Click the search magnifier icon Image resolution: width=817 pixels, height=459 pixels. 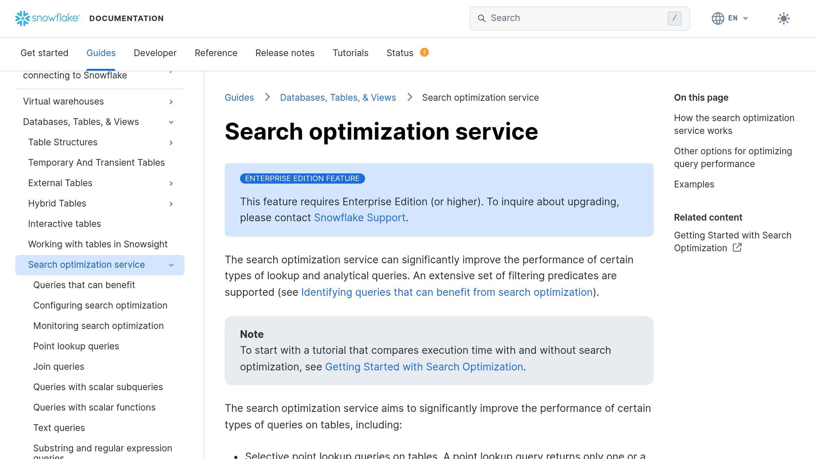(x=482, y=18)
